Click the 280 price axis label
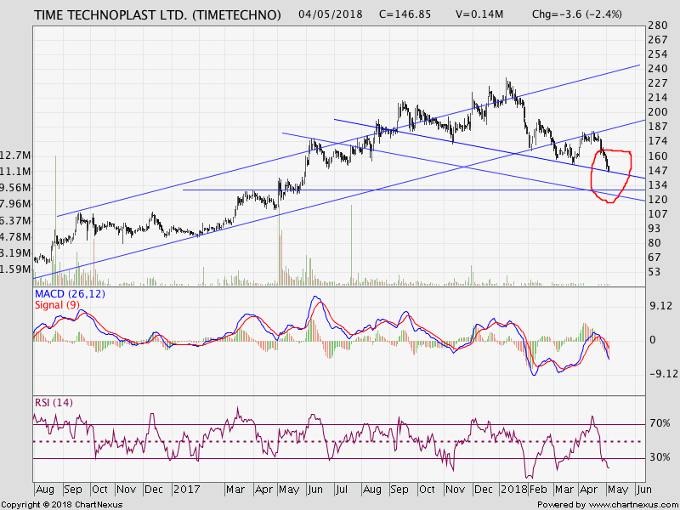The width and height of the screenshot is (680, 510). pos(656,25)
